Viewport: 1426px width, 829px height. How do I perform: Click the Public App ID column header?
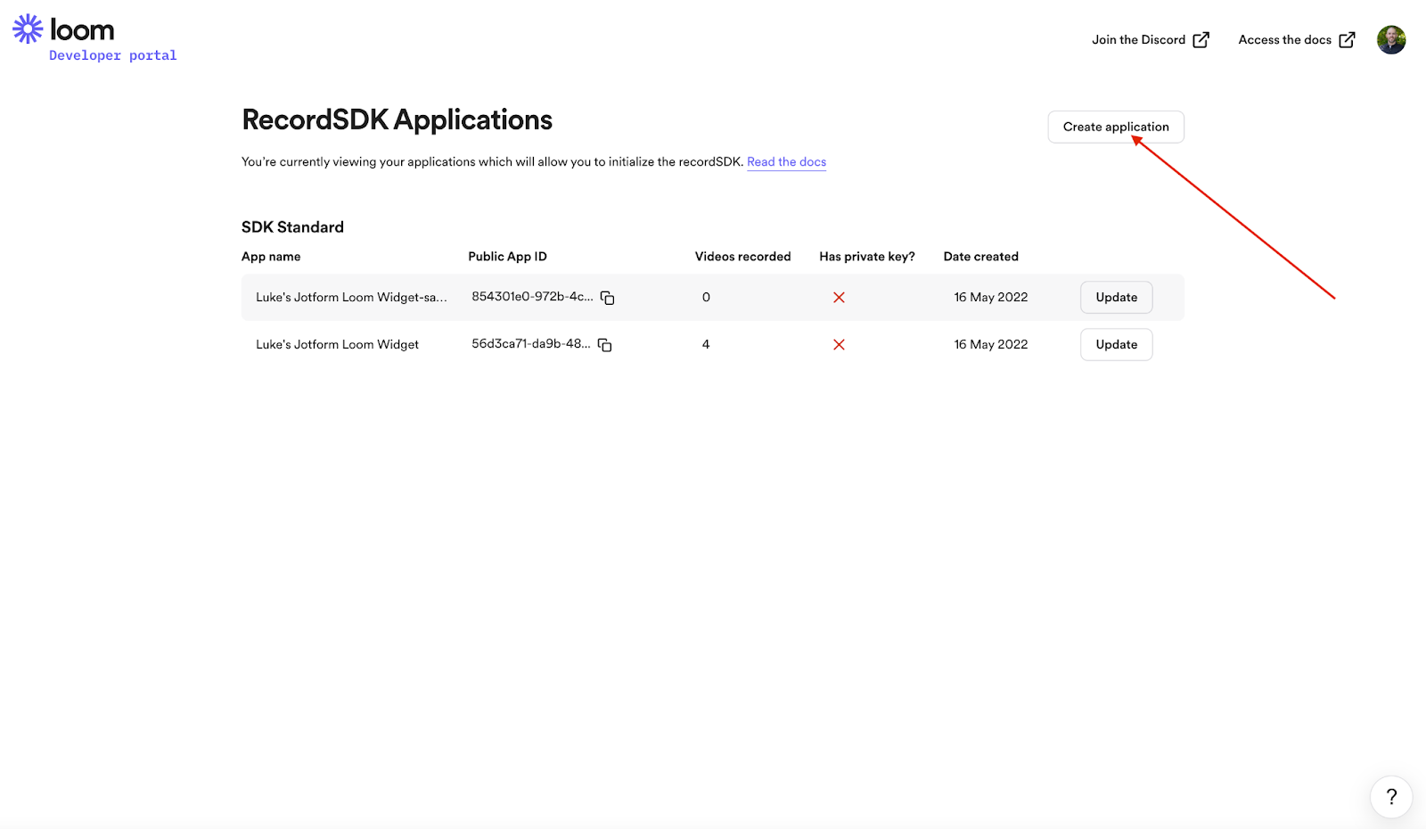[507, 257]
